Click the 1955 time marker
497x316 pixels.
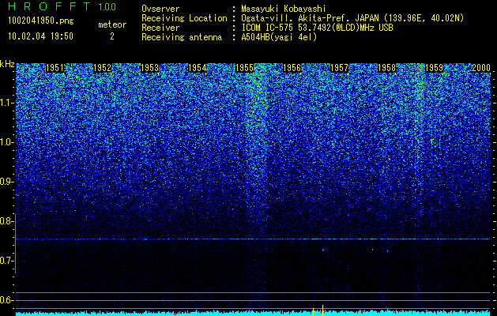tap(245, 68)
